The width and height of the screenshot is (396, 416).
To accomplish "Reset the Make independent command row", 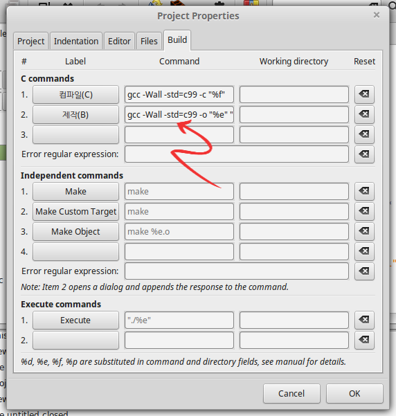I will tap(364, 191).
